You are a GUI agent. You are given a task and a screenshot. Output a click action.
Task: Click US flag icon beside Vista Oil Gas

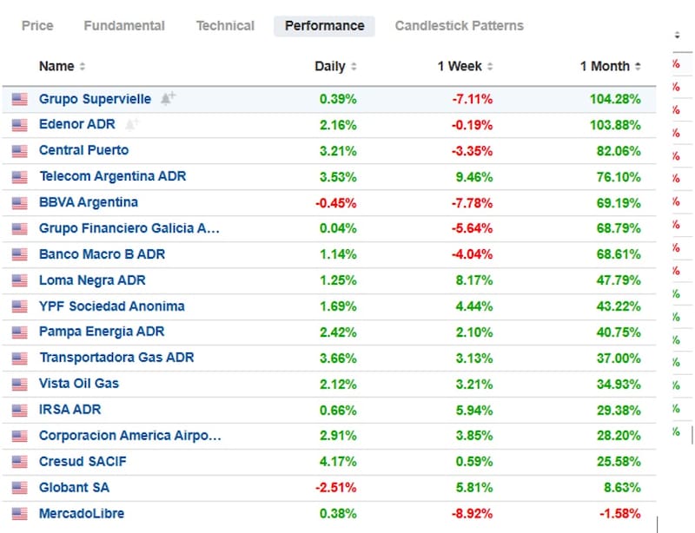point(19,384)
